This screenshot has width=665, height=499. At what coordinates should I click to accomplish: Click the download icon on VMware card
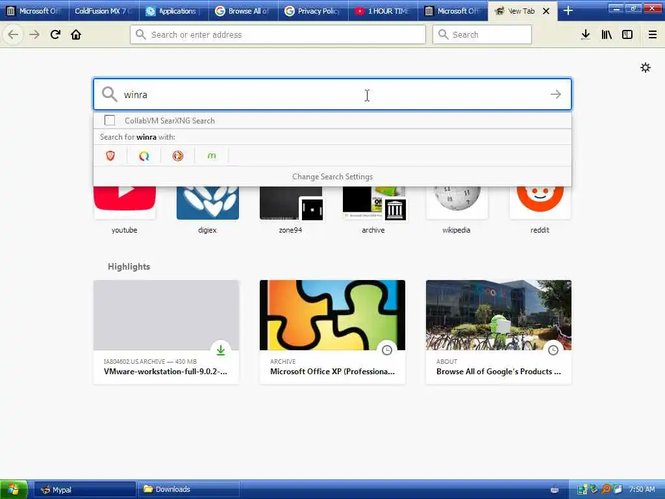click(x=221, y=350)
